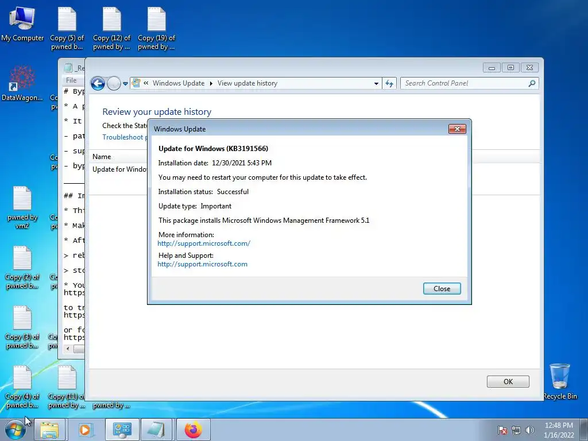Refresh the Control Panel address bar

click(x=389, y=84)
